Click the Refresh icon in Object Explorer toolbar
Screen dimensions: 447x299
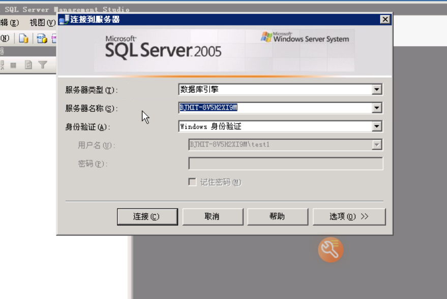pos(28,65)
